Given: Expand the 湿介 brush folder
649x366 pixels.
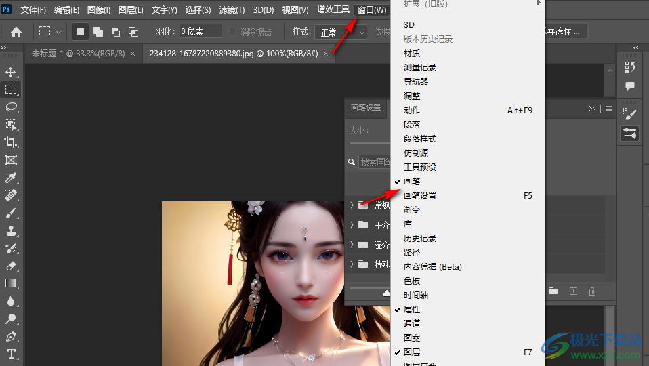Looking at the screenshot, I should (x=352, y=244).
